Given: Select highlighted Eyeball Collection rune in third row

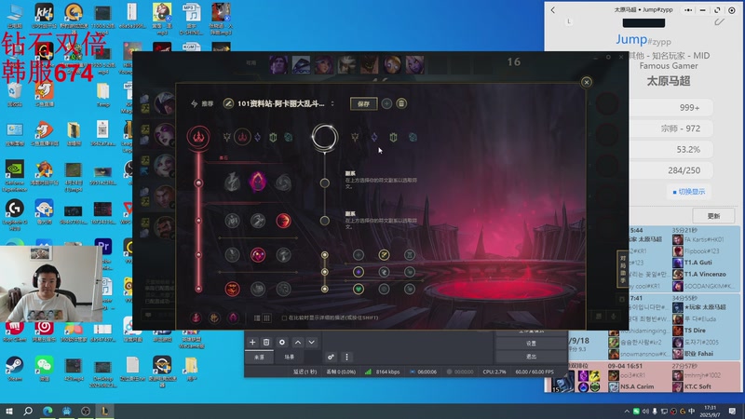Looking at the screenshot, I should point(258,255).
